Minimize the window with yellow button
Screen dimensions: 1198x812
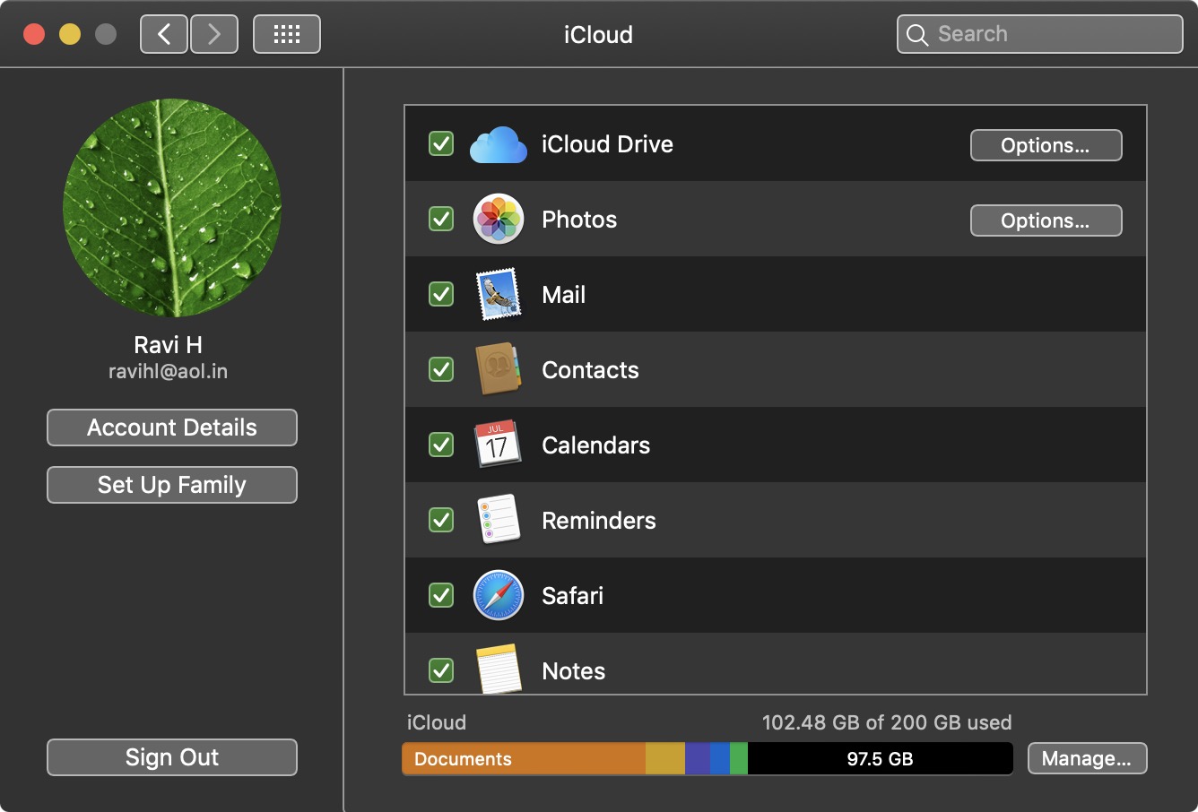(x=70, y=34)
